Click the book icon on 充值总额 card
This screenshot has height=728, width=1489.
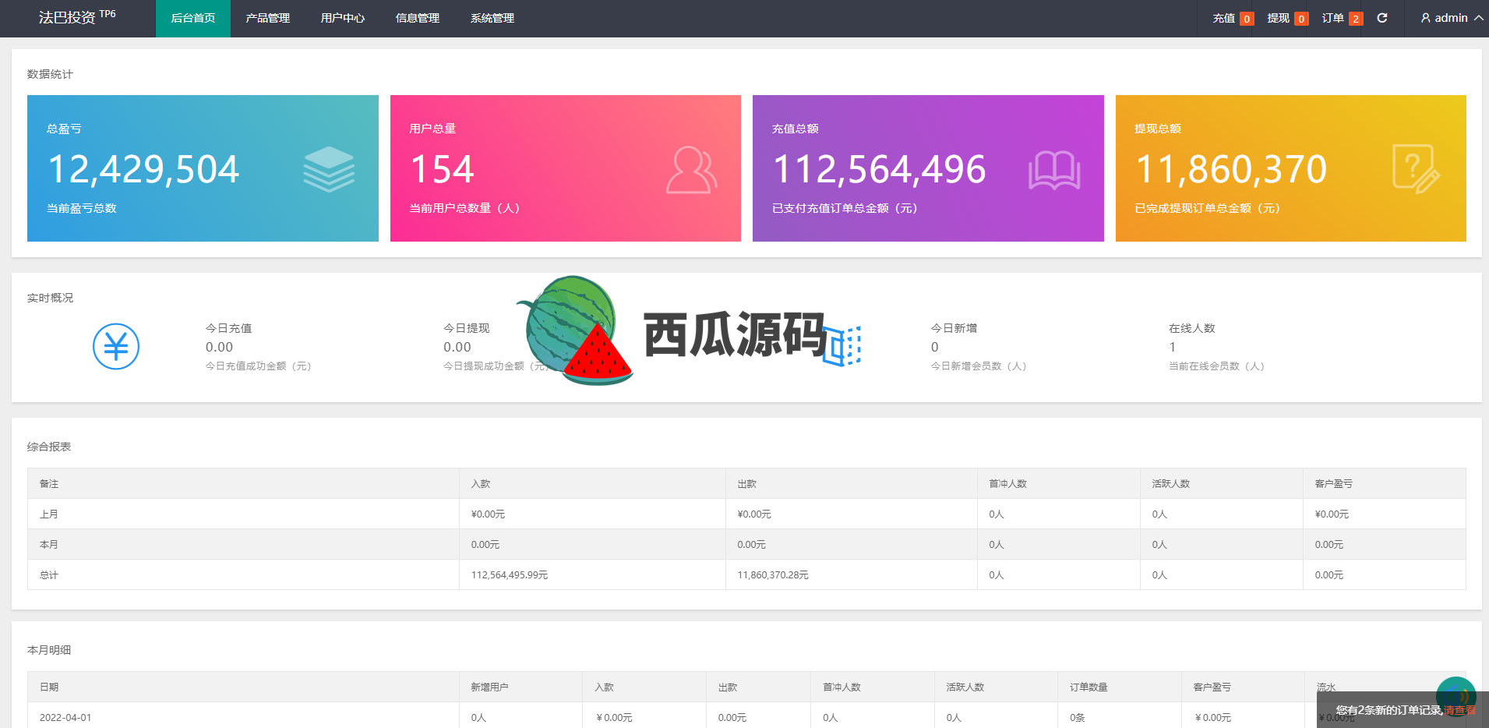tap(1054, 170)
